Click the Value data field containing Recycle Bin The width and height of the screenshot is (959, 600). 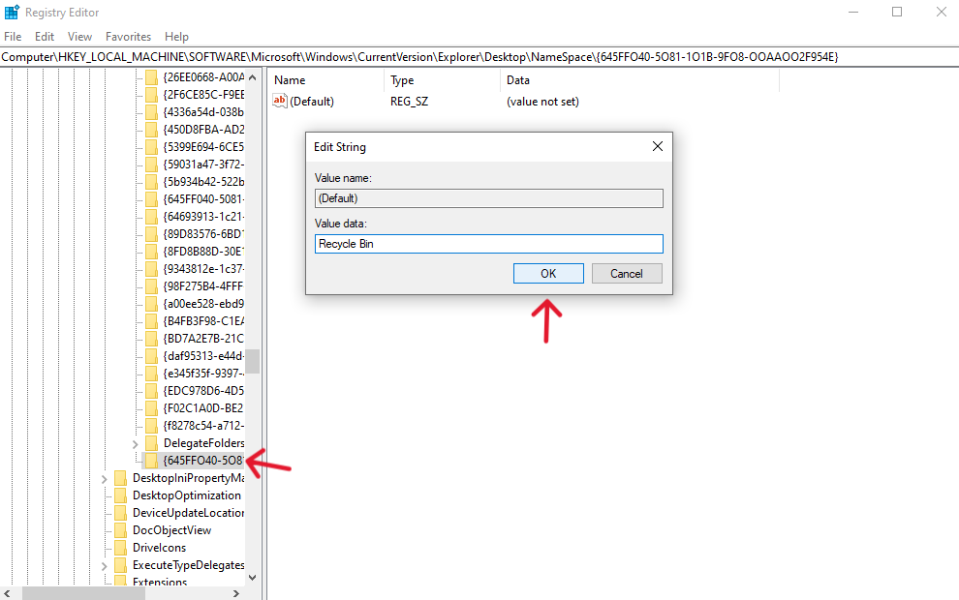488,243
